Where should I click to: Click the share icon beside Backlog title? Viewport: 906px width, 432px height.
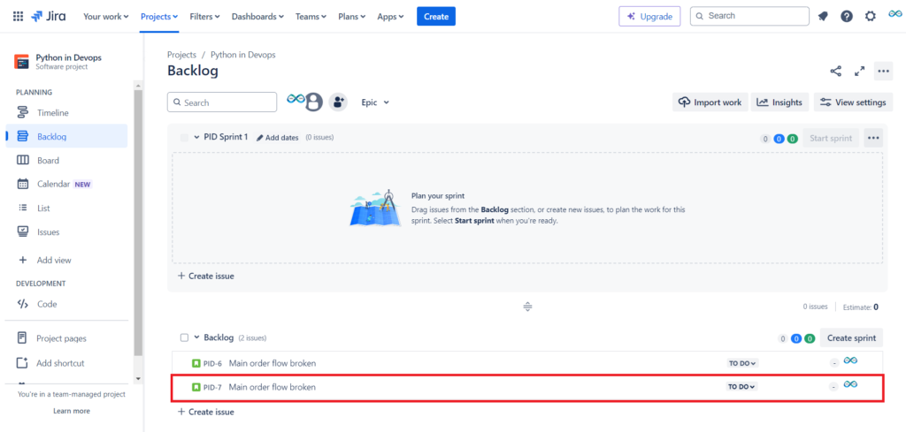(x=835, y=72)
